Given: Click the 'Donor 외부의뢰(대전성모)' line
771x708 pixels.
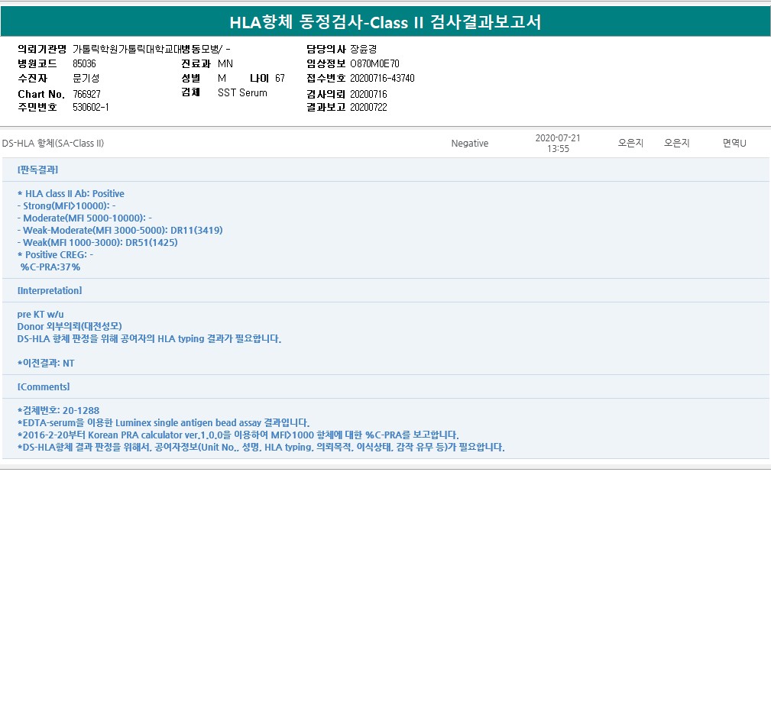Looking at the screenshot, I should pyautogui.click(x=70, y=326).
